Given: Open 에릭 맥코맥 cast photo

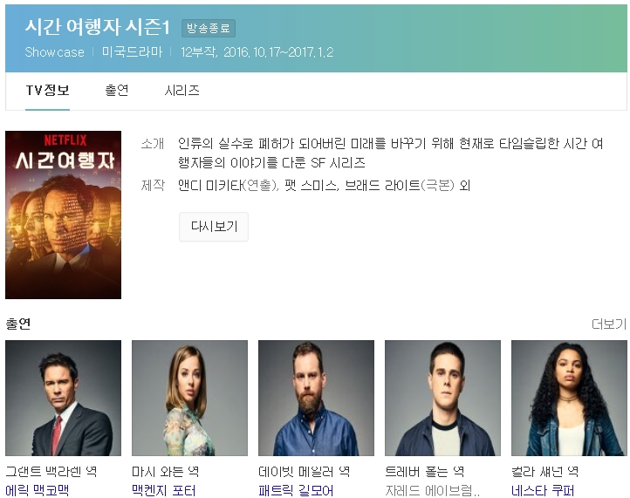Looking at the screenshot, I should point(63,398).
